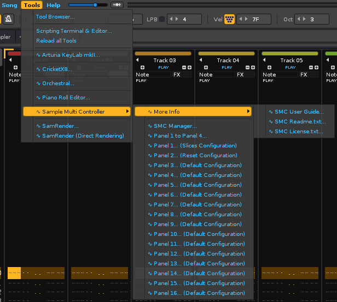Screen dimensions: 337x302
Task: Toggle the velocity keyboard icon next to Vel
Action: click(230, 19)
